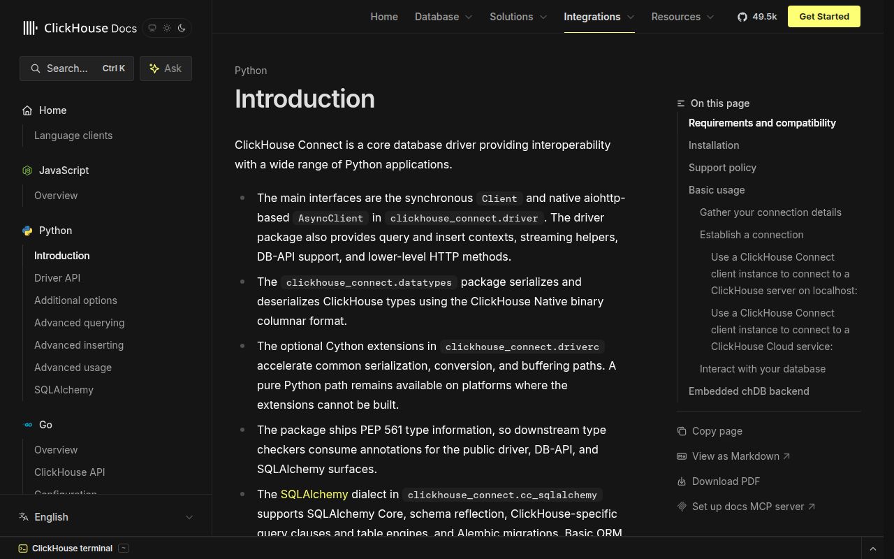Jump to ClickHouse Cloud service connection heading
894x559 pixels.
(x=780, y=330)
